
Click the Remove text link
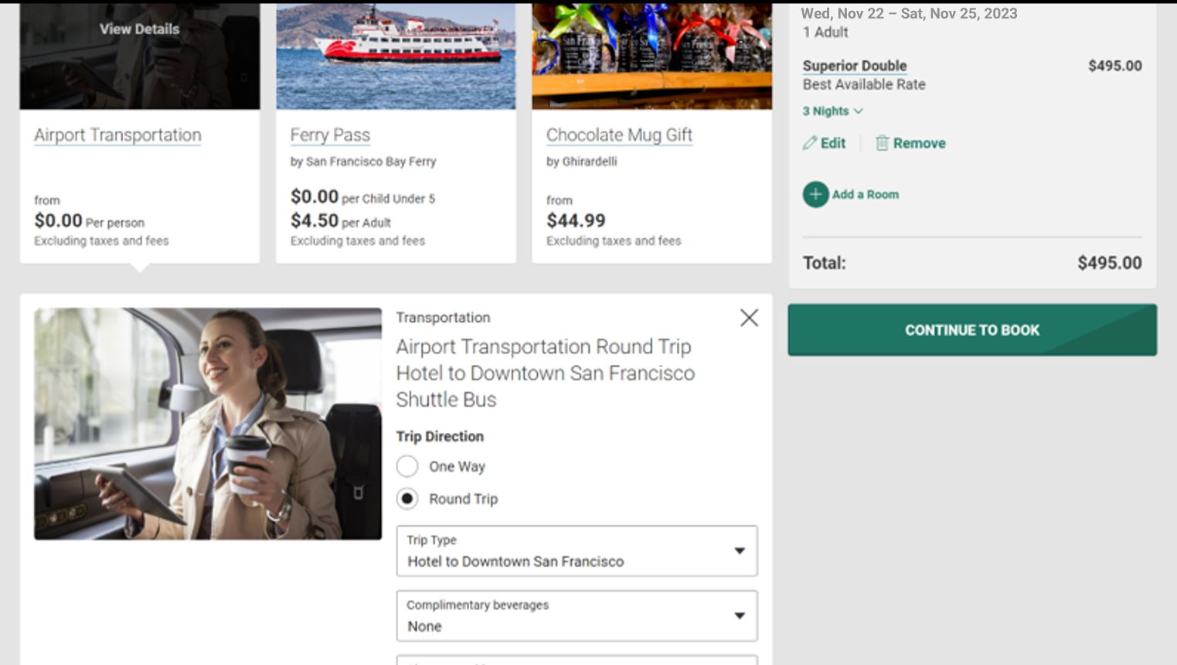(x=919, y=143)
